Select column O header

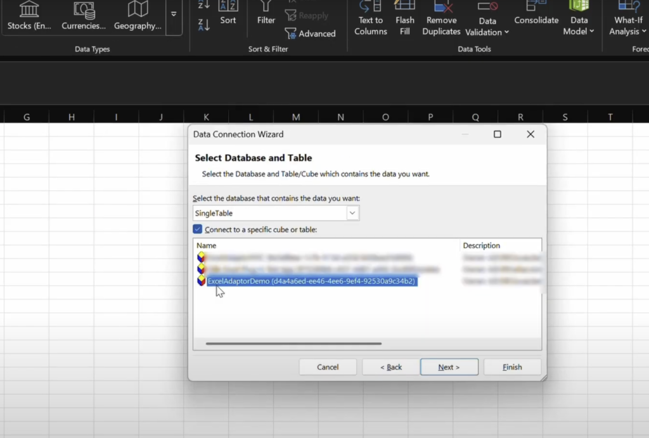385,117
